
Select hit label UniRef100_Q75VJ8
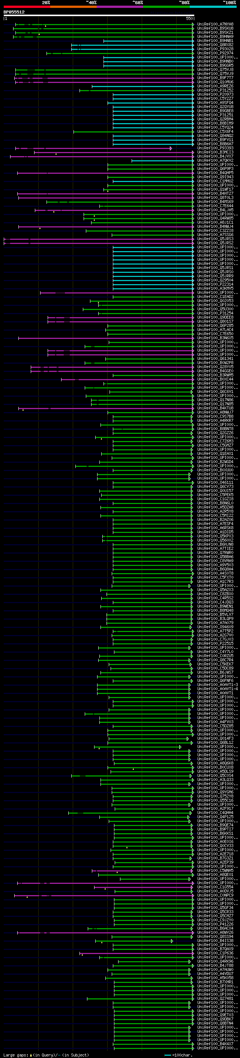coord(215,69)
